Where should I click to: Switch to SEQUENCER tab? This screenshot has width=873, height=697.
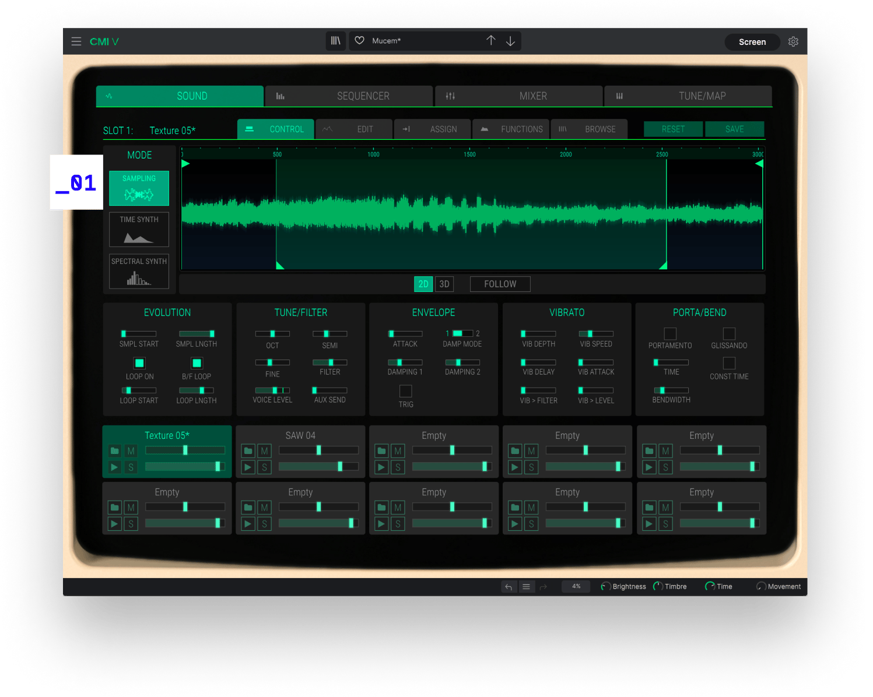click(x=349, y=96)
